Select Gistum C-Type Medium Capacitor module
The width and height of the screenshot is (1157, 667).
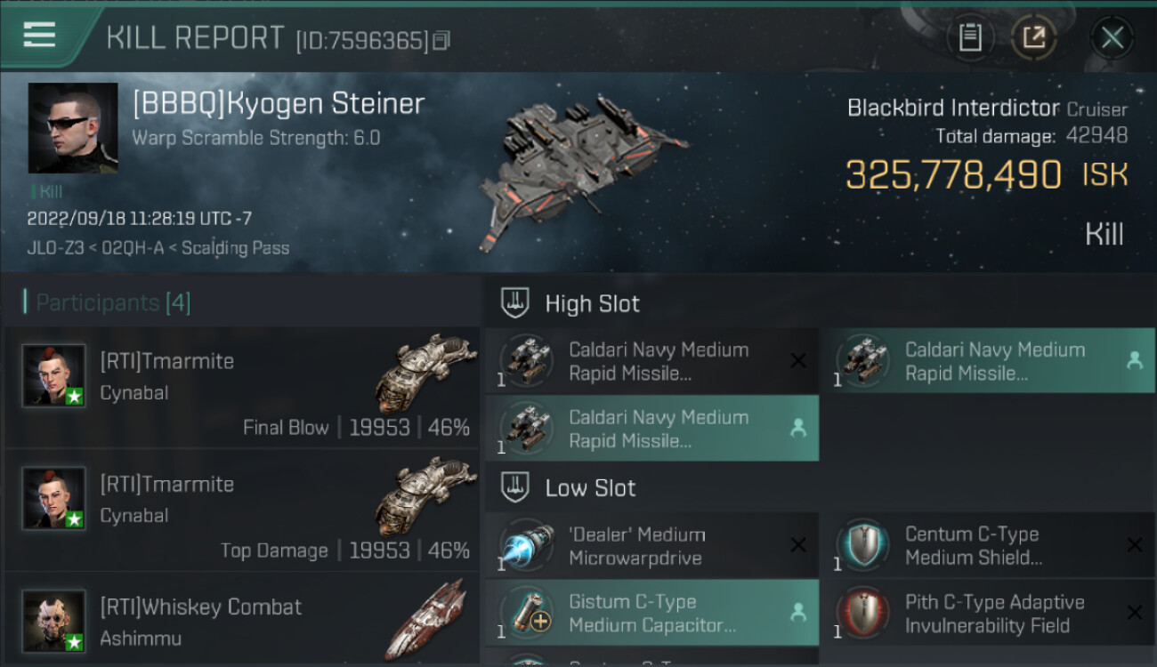pos(651,614)
